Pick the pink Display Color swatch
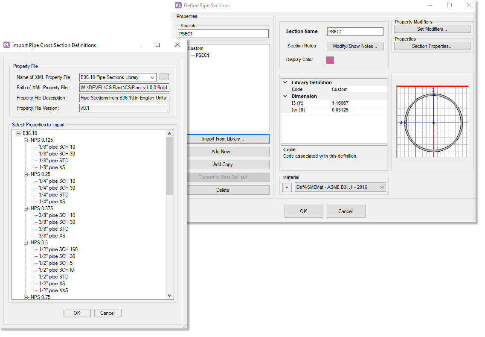 pyautogui.click(x=330, y=60)
